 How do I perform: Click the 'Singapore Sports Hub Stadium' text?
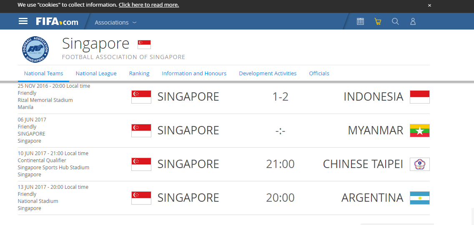coord(53,167)
